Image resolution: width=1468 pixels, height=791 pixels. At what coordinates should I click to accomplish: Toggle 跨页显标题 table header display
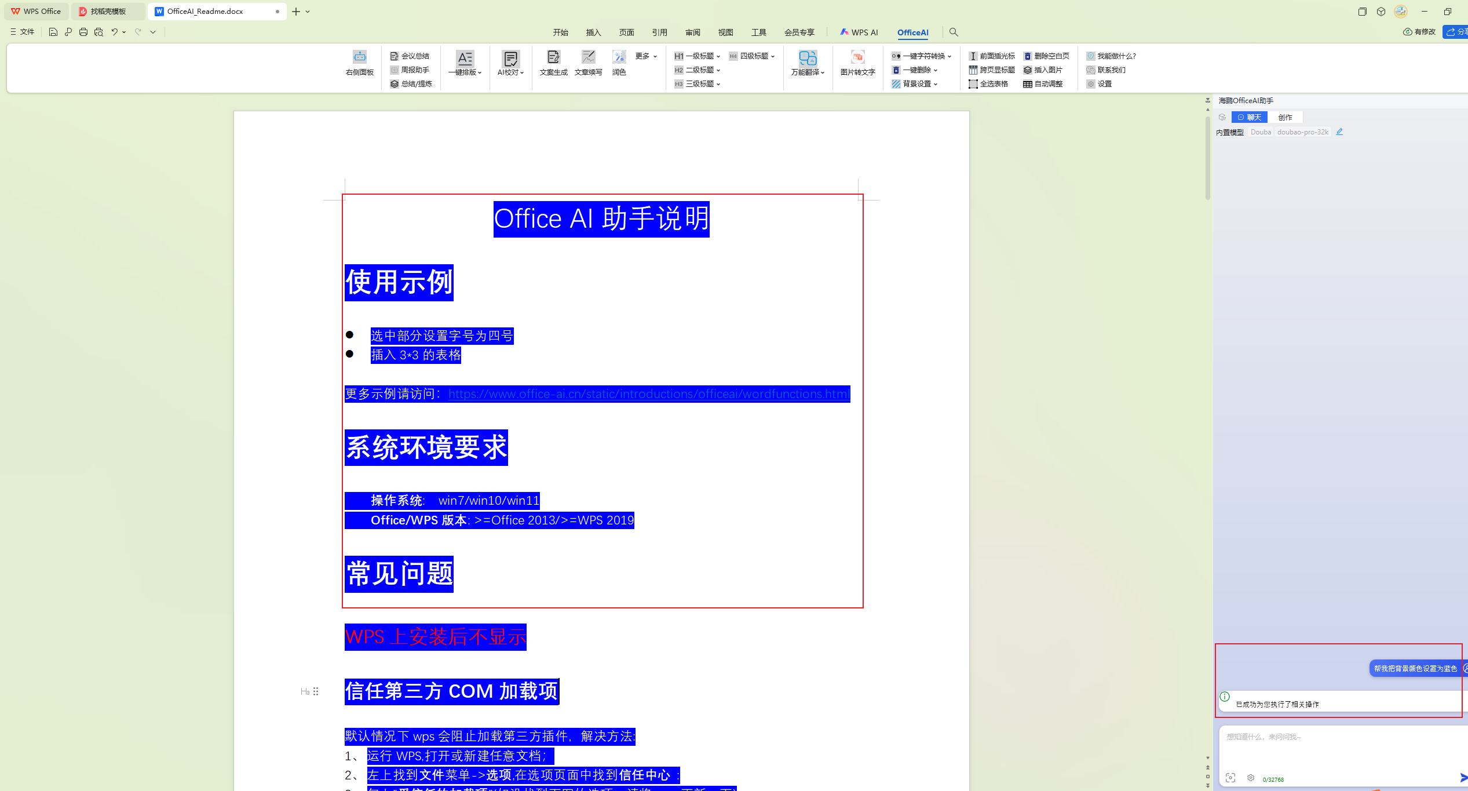pos(992,70)
